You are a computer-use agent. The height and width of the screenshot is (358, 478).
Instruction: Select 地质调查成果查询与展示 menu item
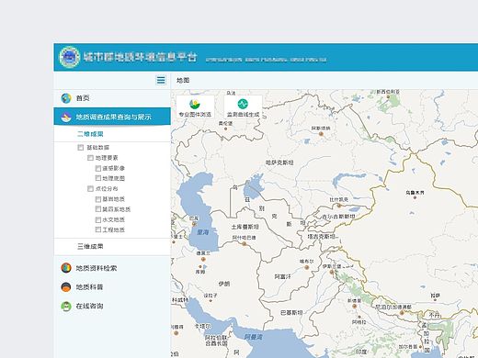(112, 117)
